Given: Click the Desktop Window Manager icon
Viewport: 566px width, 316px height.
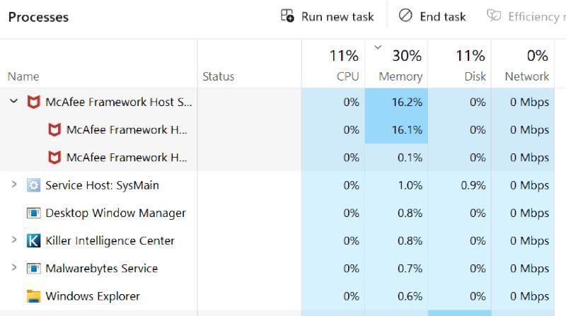Looking at the screenshot, I should pyautogui.click(x=33, y=213).
